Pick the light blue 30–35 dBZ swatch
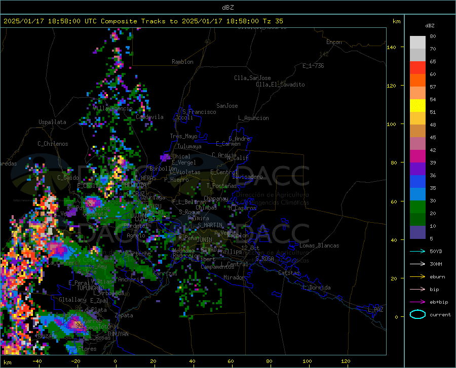Viewport: 456px width, 368px height. click(x=417, y=194)
